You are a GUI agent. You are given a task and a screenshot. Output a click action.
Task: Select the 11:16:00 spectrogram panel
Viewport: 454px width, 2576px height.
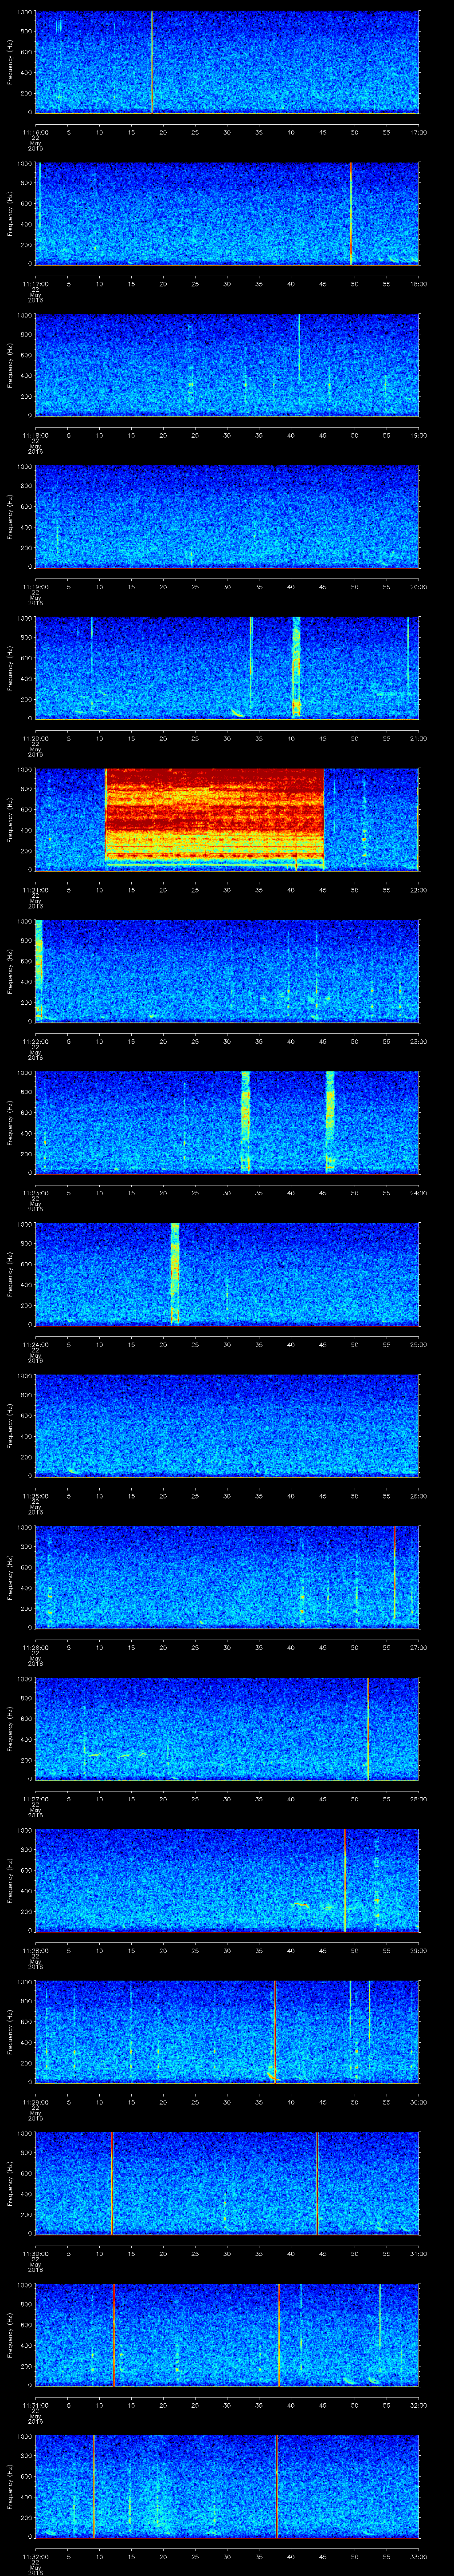[x=227, y=62]
